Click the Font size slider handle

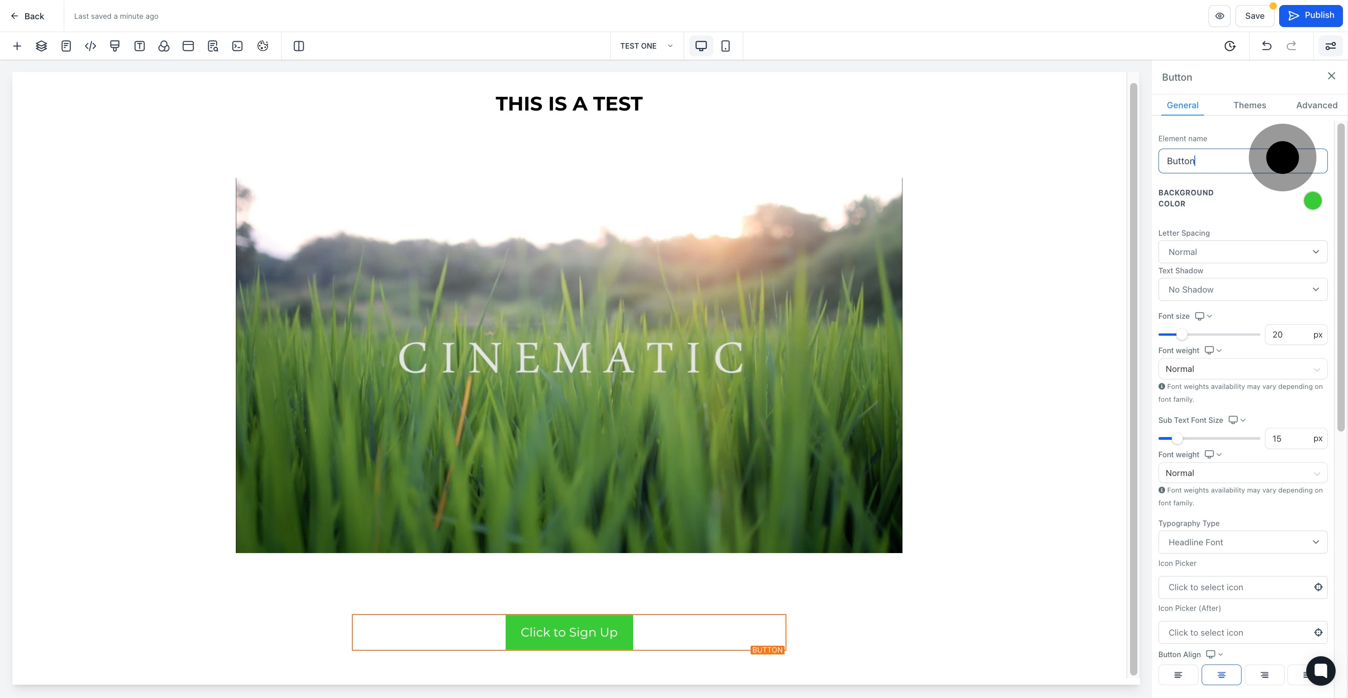(x=1181, y=335)
